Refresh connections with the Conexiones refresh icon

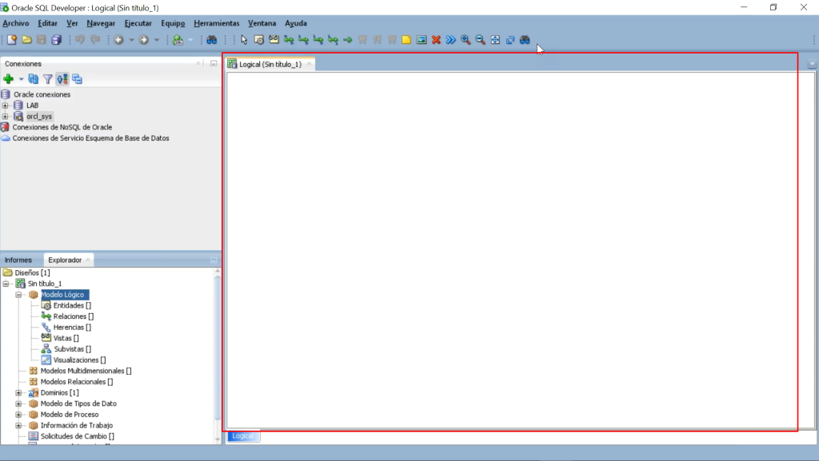[34, 79]
